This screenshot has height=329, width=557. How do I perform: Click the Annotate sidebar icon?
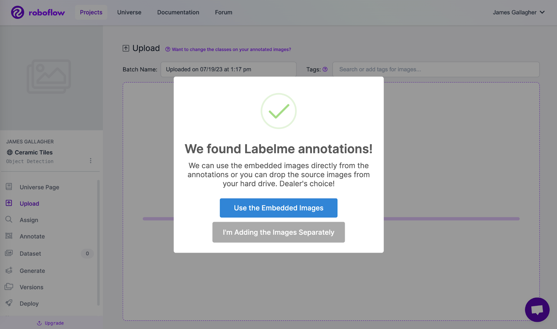pos(9,236)
